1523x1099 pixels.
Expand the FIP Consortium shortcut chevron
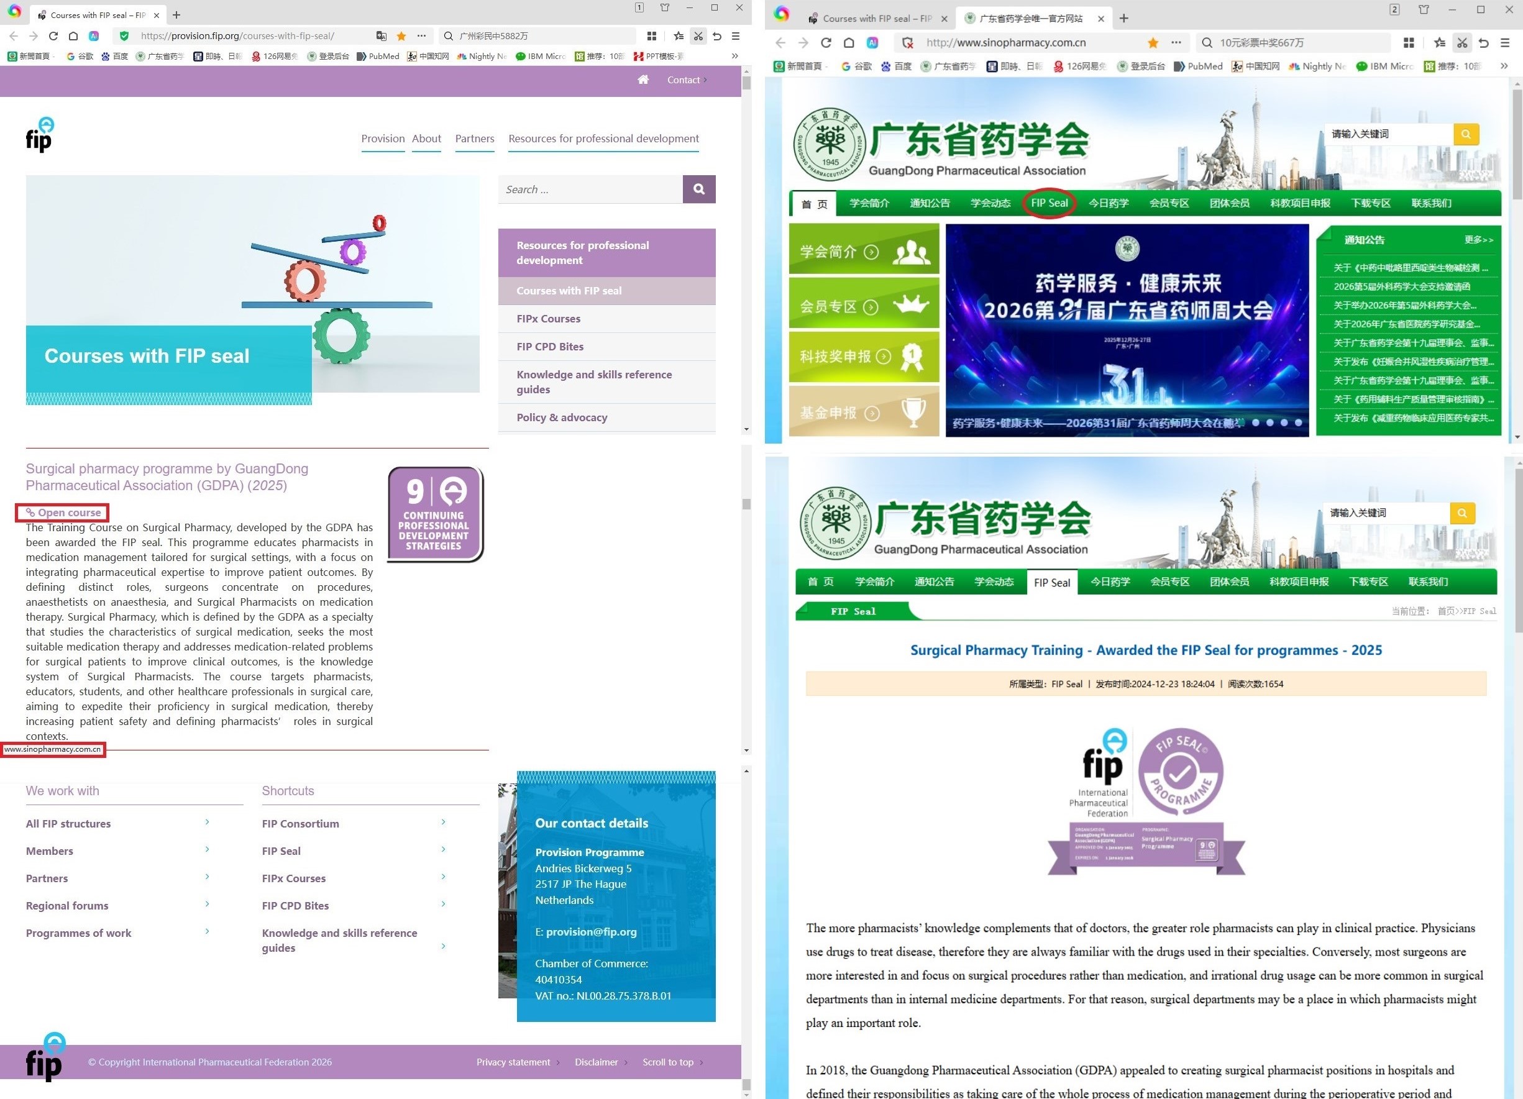pyautogui.click(x=443, y=823)
